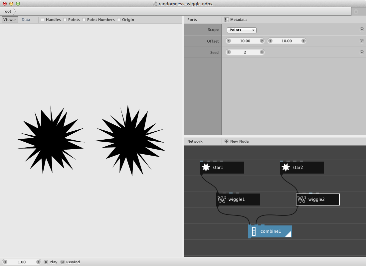
Task: Click the Offset parameter label
Action: tap(213, 41)
